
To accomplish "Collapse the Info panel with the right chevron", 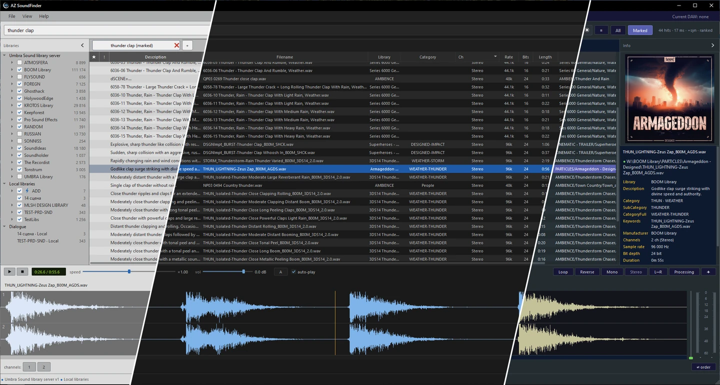I will click(x=712, y=45).
